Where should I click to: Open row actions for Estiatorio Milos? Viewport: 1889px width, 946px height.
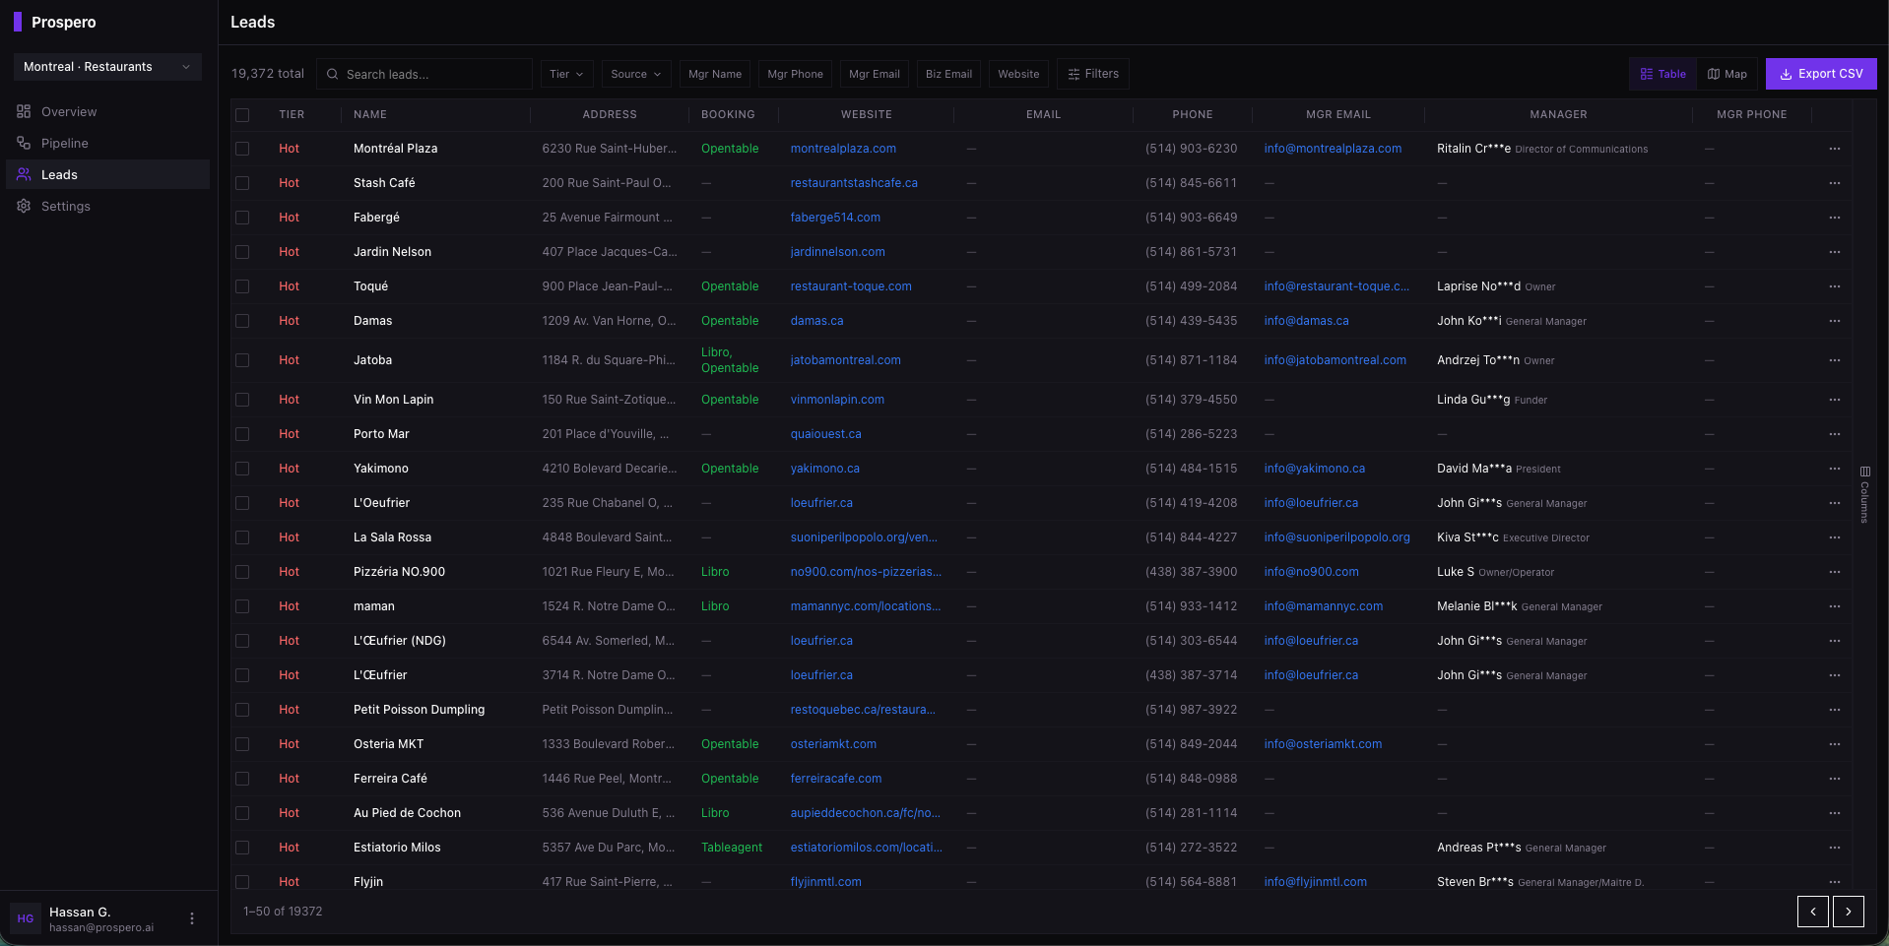click(x=1835, y=848)
